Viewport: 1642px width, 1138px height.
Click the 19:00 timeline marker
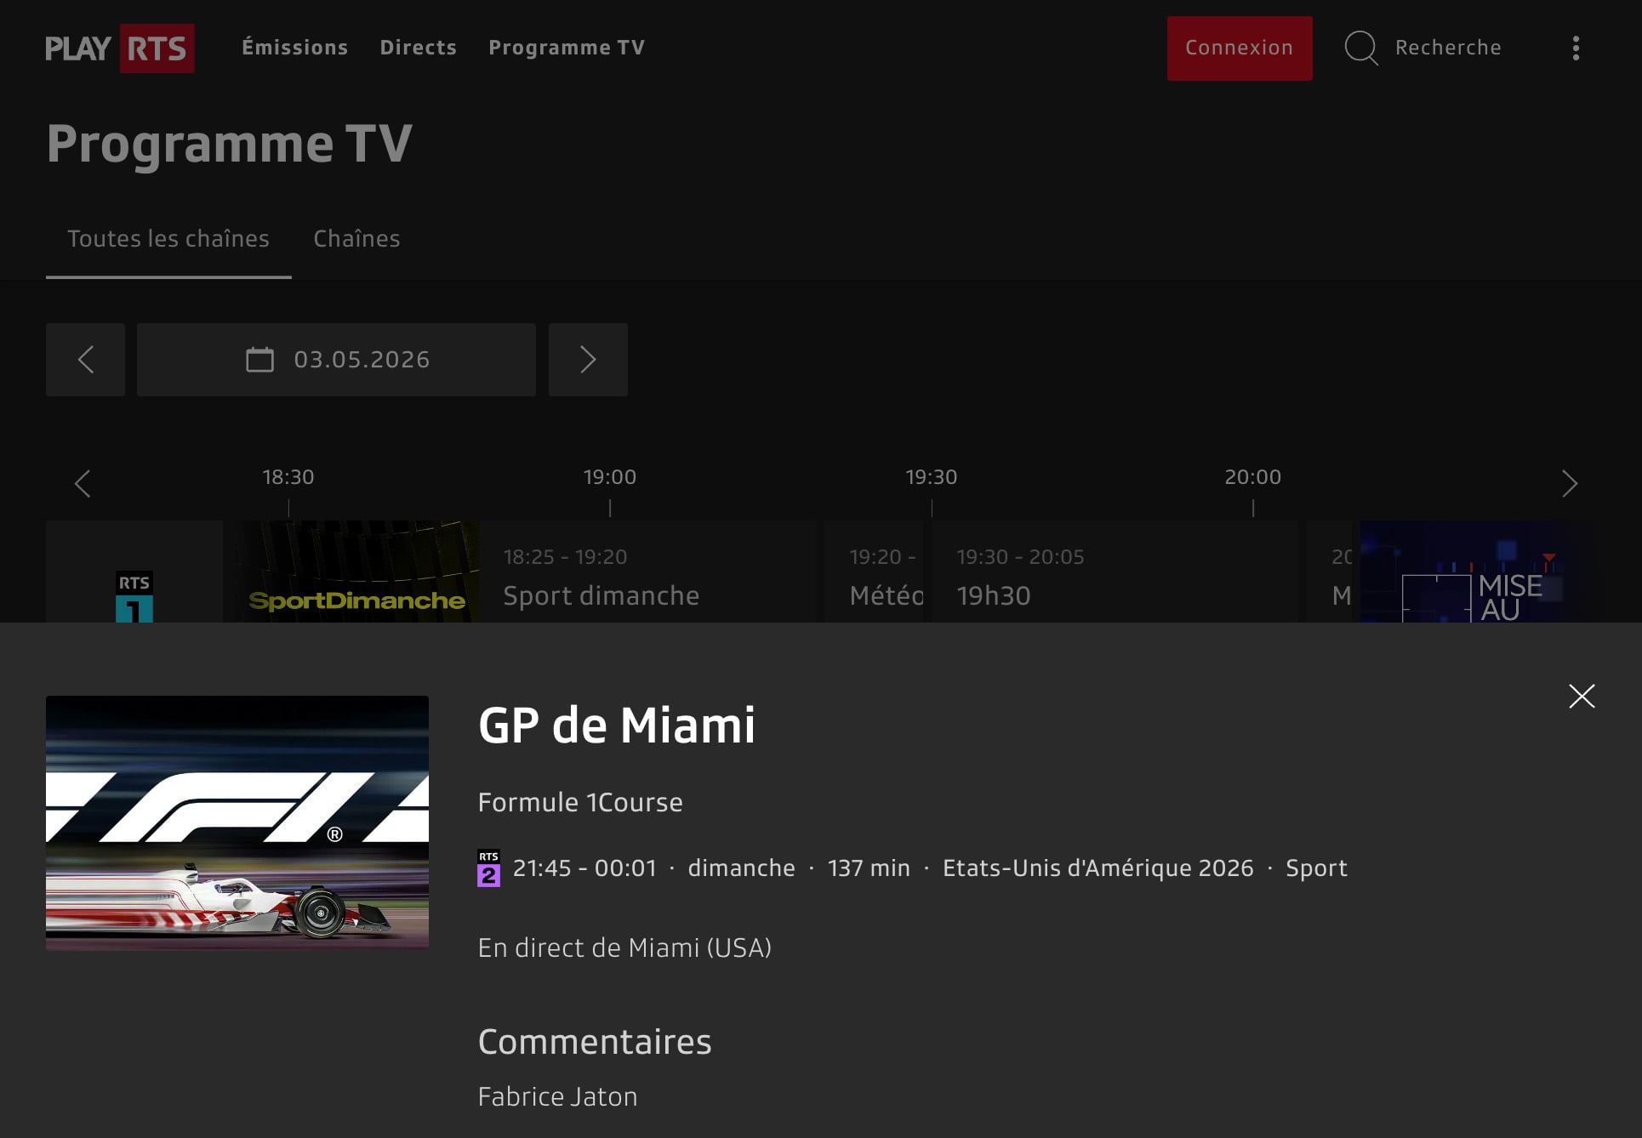pyautogui.click(x=610, y=477)
